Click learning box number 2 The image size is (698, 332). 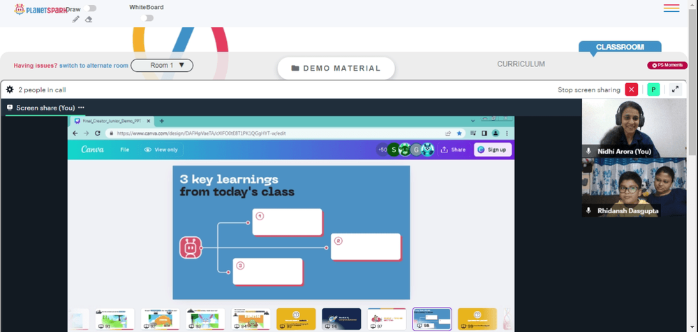coord(366,247)
